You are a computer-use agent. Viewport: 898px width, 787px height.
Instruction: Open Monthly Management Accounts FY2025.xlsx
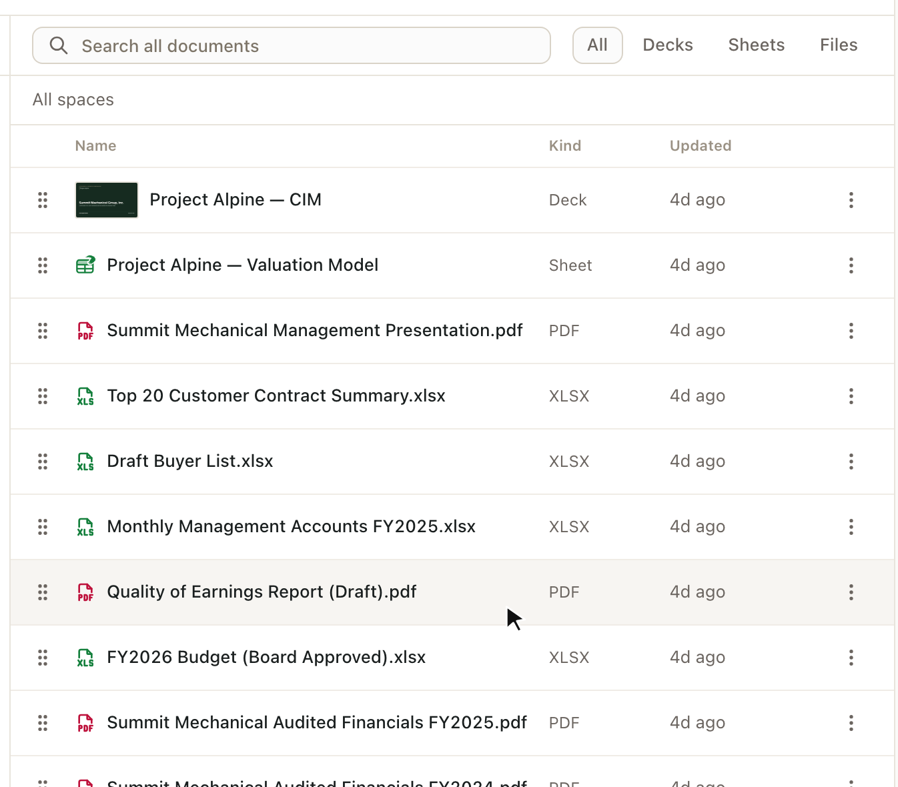coord(292,527)
